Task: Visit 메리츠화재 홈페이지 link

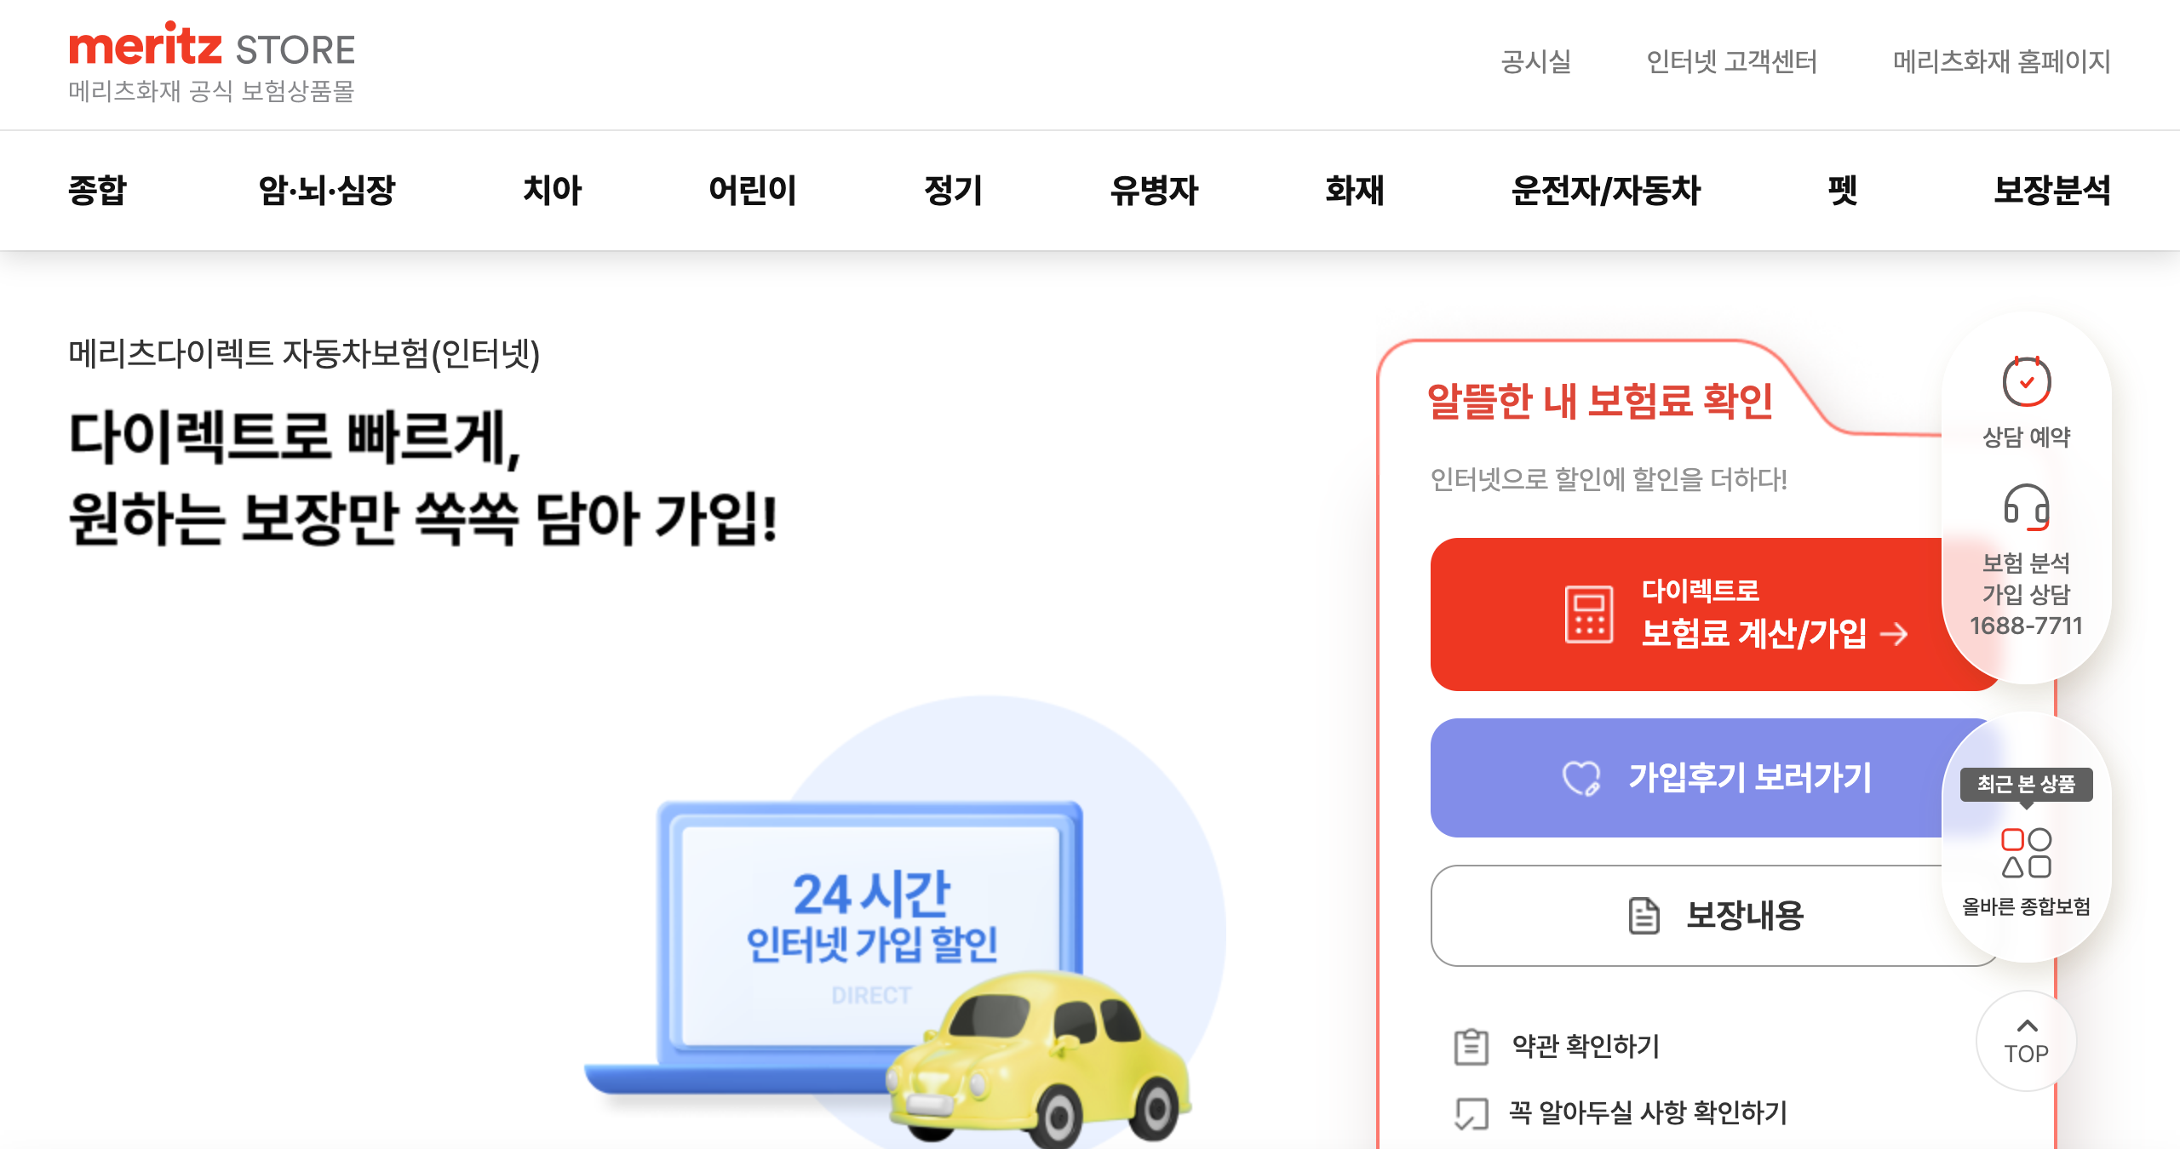Action: (x=2002, y=61)
